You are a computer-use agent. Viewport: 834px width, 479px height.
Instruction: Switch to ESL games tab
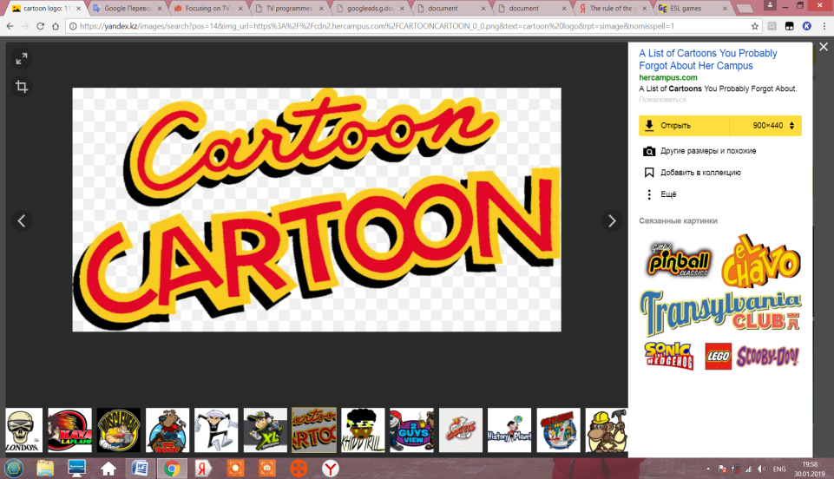pos(693,9)
